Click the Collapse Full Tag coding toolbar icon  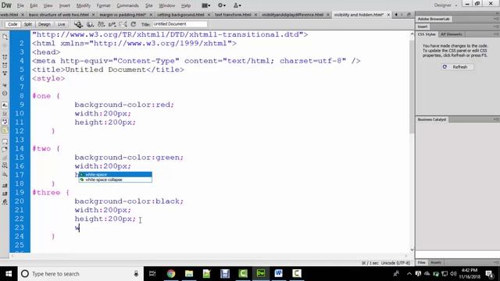pyautogui.click(x=5, y=57)
